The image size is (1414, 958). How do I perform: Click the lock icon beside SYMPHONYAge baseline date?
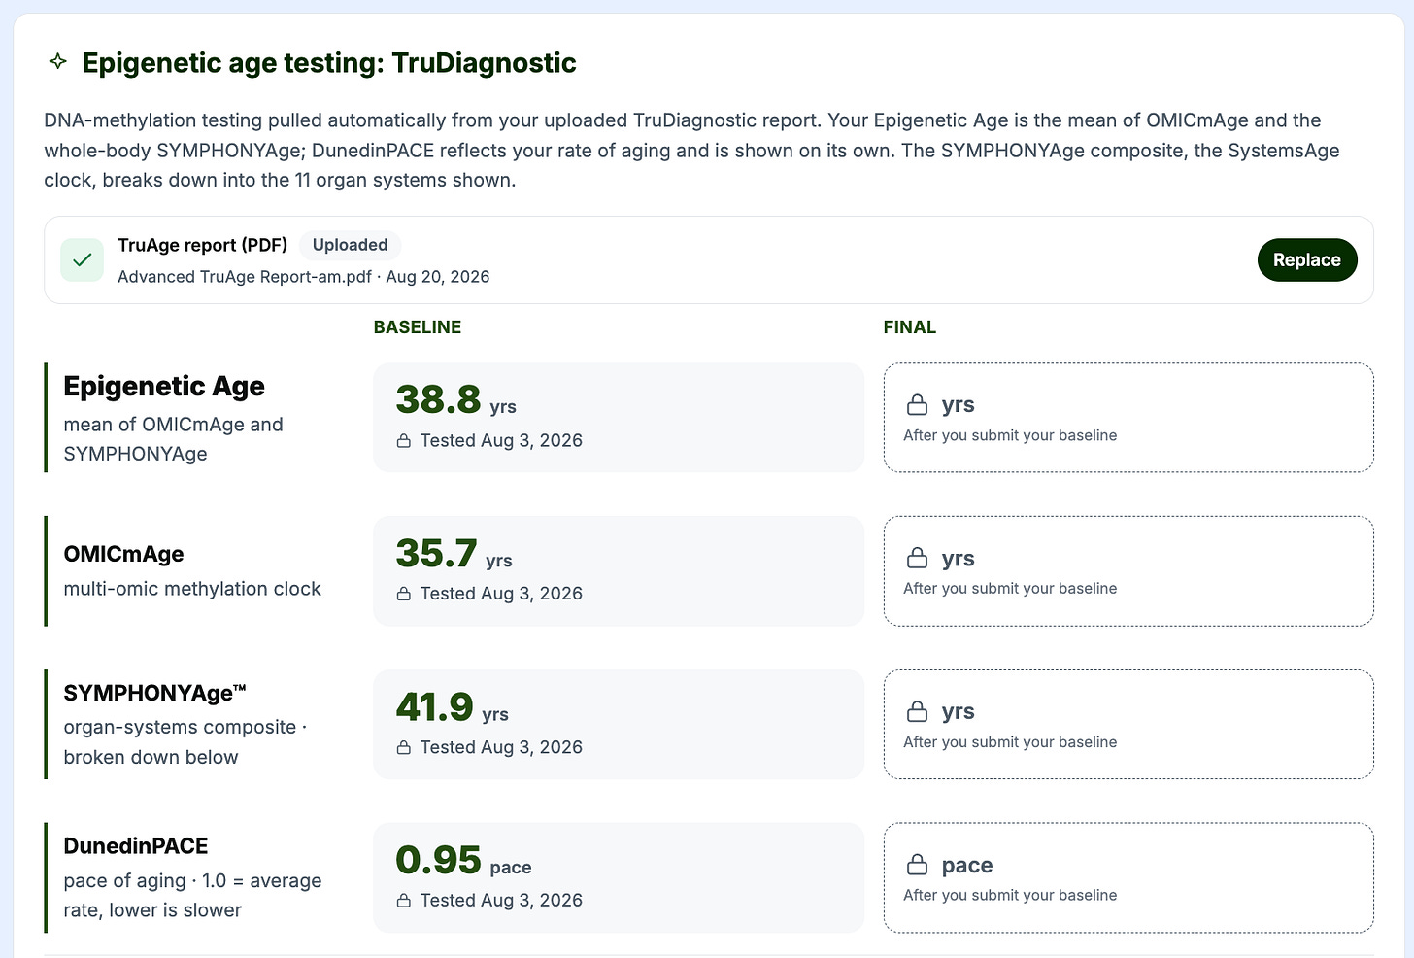[x=404, y=747]
